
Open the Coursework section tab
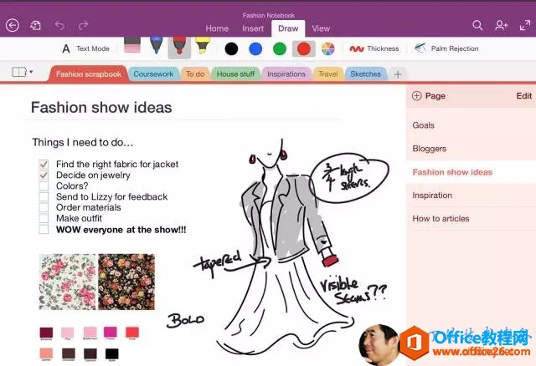pos(153,74)
